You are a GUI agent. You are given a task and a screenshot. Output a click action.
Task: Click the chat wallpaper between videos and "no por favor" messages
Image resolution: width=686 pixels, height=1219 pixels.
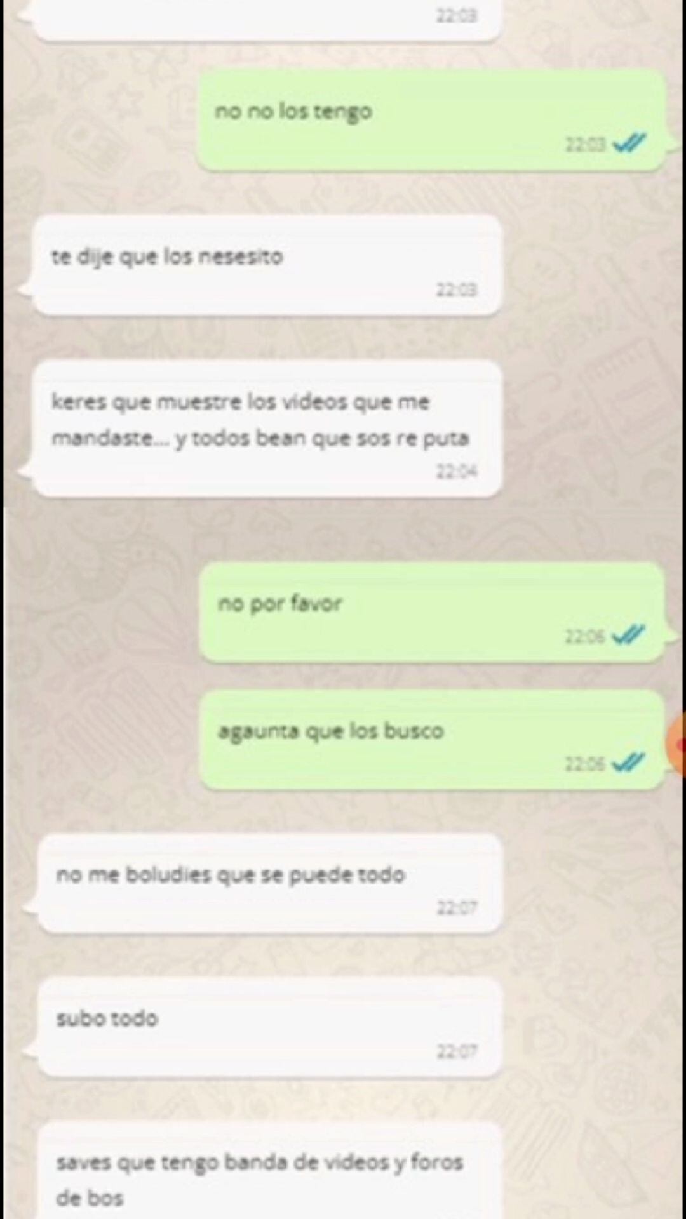coord(343,530)
